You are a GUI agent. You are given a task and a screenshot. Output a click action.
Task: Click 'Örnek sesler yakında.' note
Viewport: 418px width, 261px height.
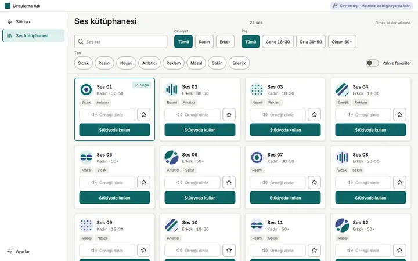(393, 23)
